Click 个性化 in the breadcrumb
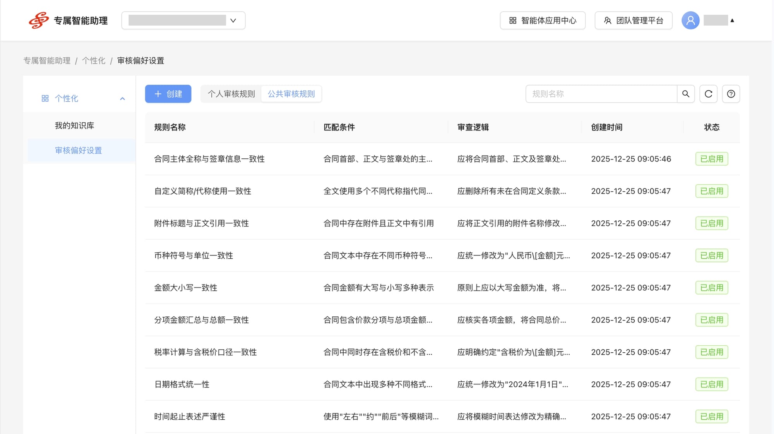Screen dimensions: 774x434 [x=93, y=61]
